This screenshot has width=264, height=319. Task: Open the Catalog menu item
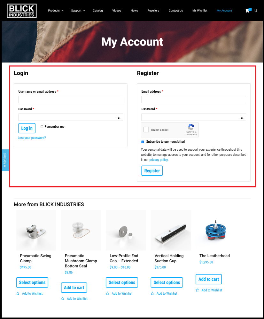coord(98,11)
